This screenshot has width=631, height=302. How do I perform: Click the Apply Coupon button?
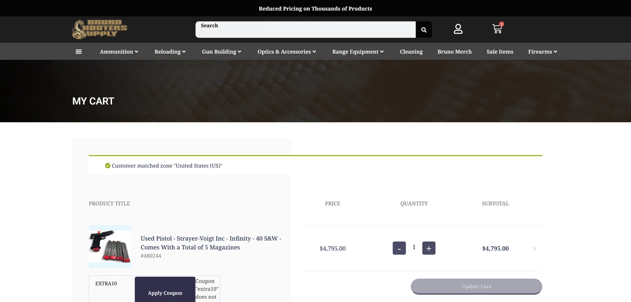pyautogui.click(x=165, y=289)
